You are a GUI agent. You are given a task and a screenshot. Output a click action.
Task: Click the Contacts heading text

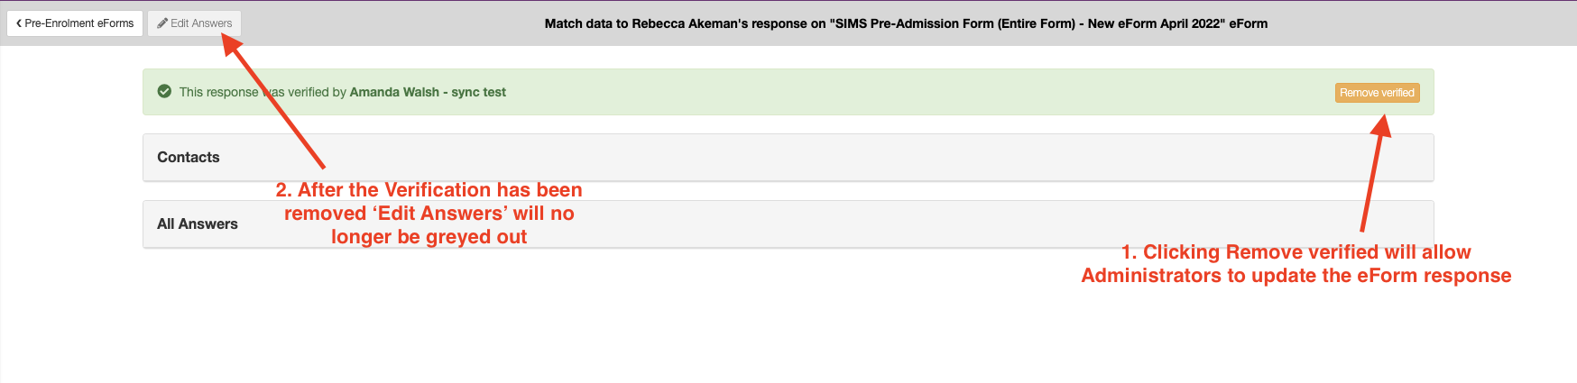click(188, 157)
